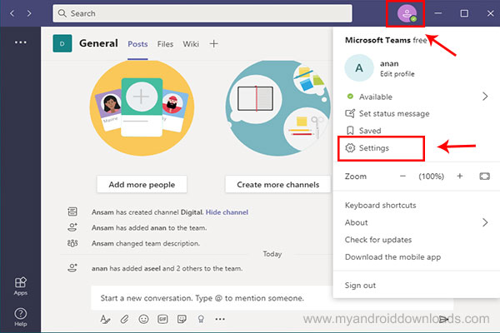
Task: Click 'Ansam changed team description.' message
Action: click(x=146, y=243)
